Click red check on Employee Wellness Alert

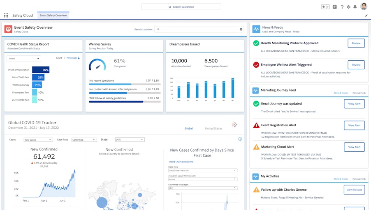(256, 65)
